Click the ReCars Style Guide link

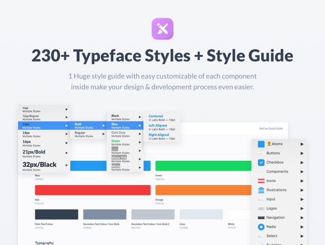pos(271,128)
